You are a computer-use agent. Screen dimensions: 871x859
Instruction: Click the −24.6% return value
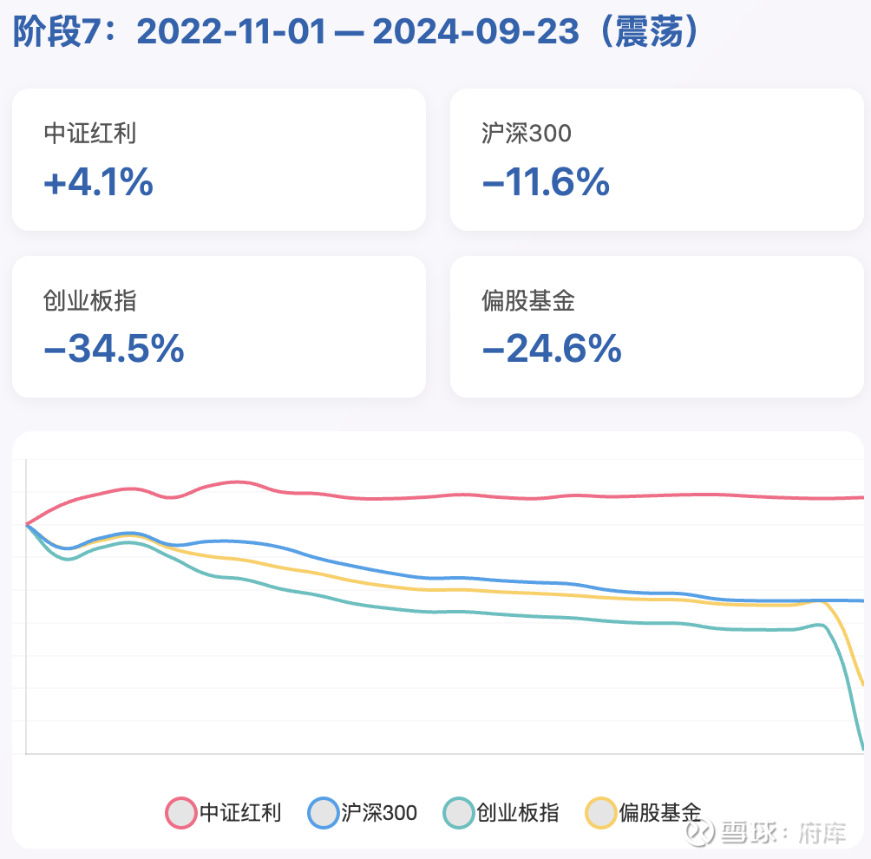pyautogui.click(x=552, y=349)
